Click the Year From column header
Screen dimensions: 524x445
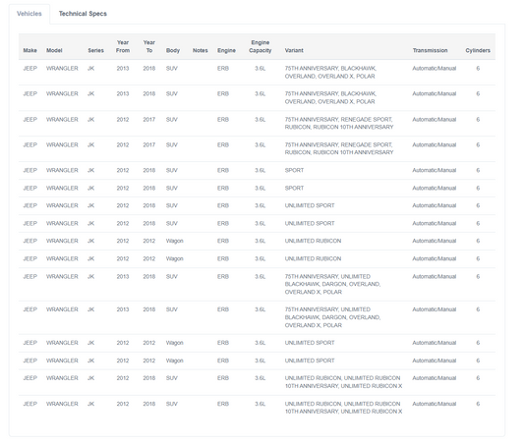(123, 46)
